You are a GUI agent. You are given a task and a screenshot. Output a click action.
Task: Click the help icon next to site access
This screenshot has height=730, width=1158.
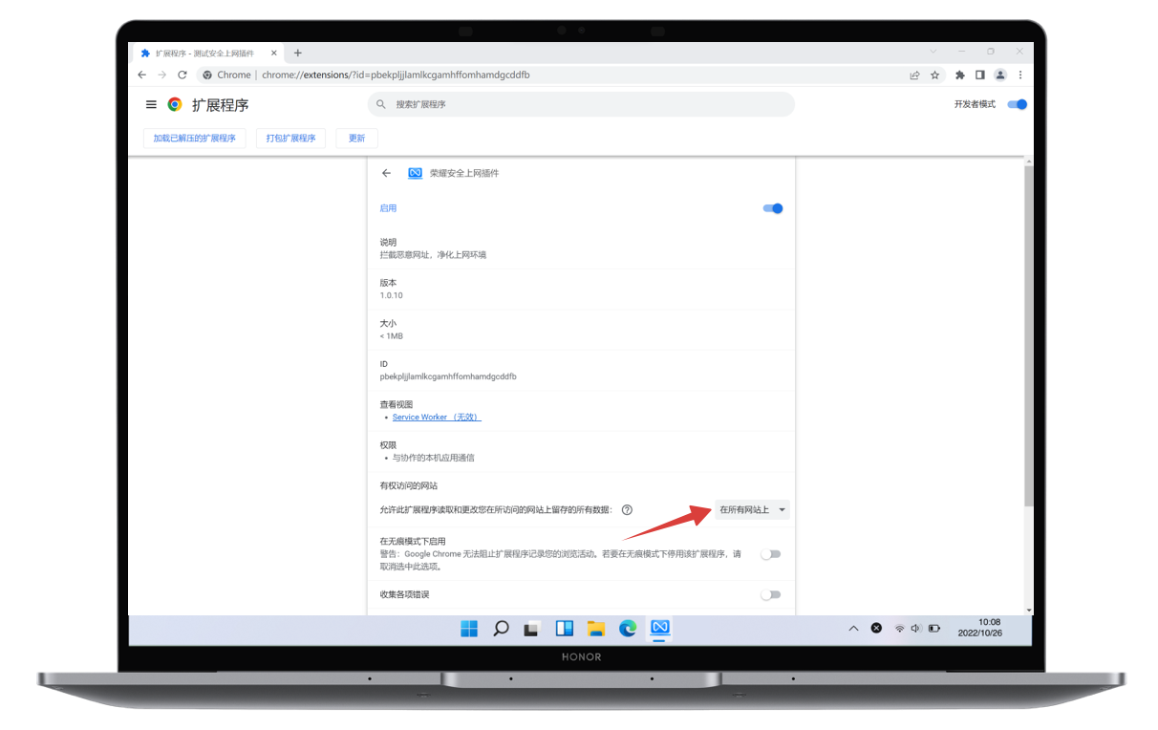tap(627, 510)
